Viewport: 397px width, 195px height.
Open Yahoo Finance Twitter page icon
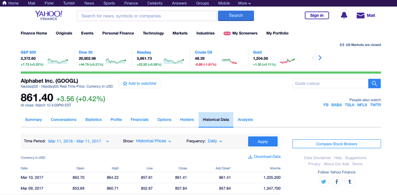pos(323,181)
